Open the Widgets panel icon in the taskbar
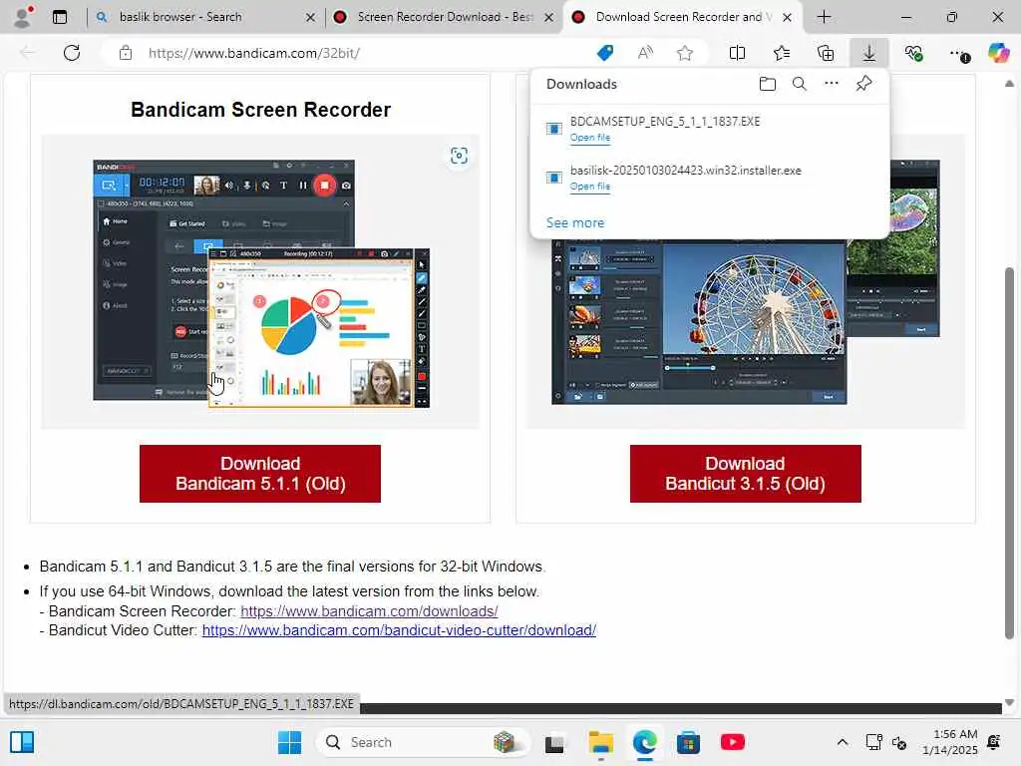The image size is (1021, 766). point(22,742)
